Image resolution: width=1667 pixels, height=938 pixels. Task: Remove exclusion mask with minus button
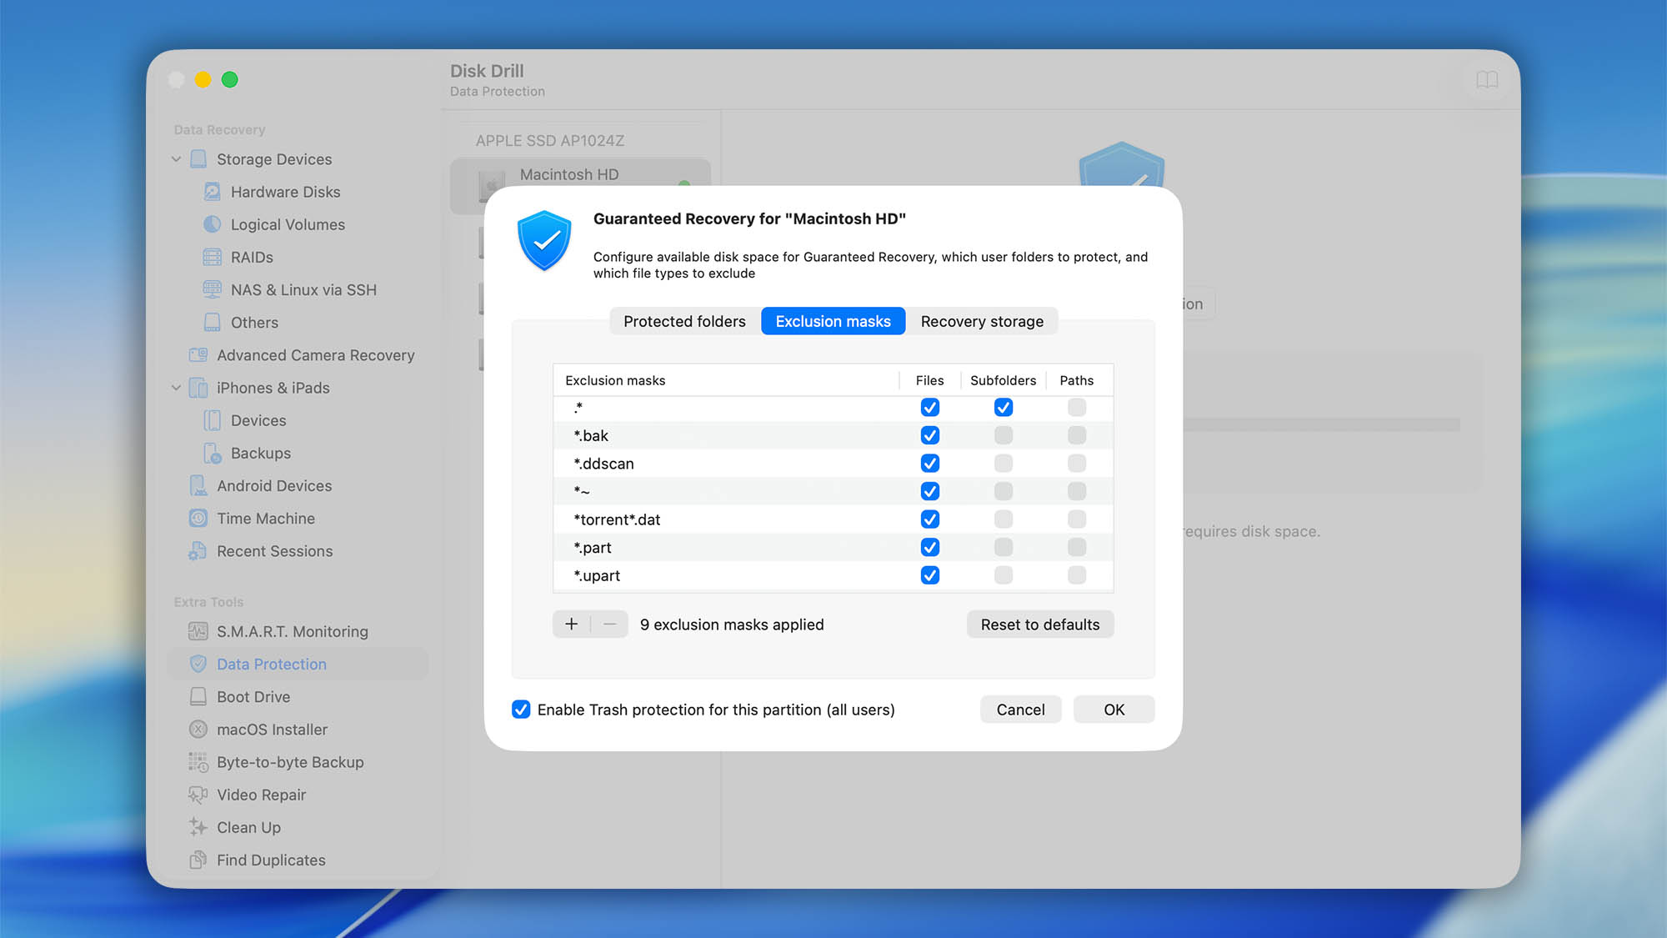[610, 624]
